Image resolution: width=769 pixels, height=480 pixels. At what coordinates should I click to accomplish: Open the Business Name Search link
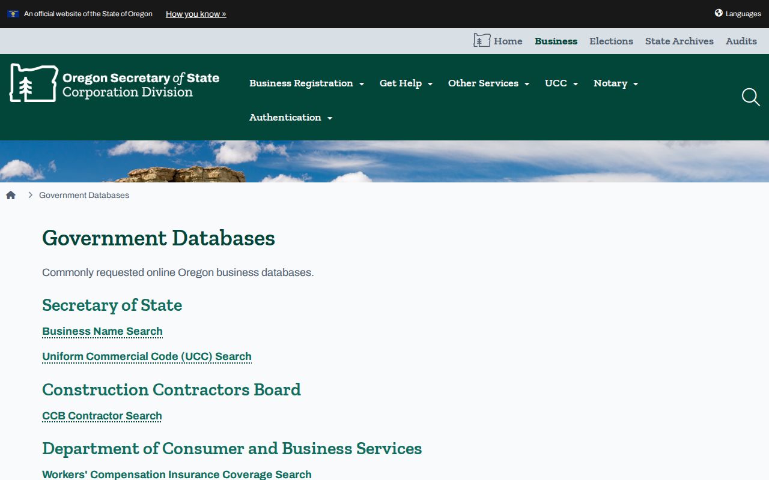[102, 331]
